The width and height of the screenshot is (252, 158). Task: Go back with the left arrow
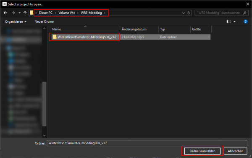[5, 13]
